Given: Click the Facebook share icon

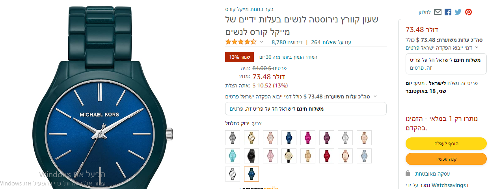Looking at the screenshot, I should (x=448, y=12).
